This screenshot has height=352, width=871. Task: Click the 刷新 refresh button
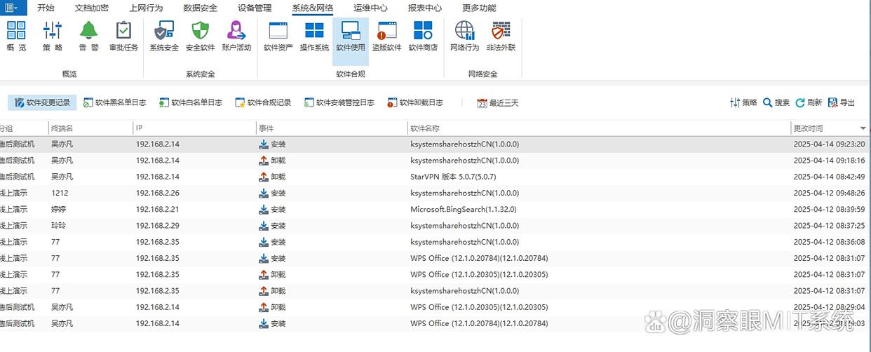click(x=809, y=102)
